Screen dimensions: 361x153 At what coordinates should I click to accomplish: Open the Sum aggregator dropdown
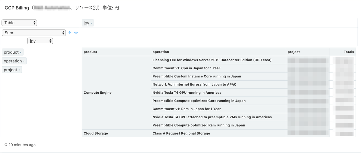pos(34,33)
